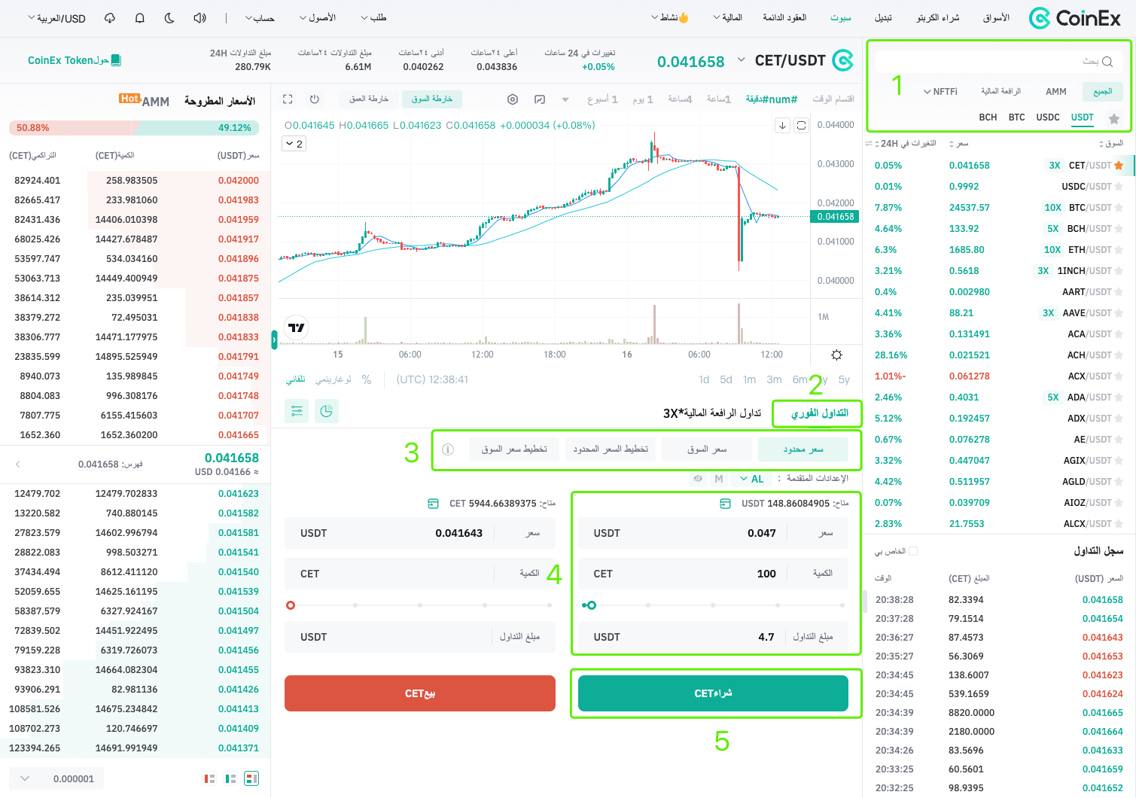
Task: Expand the account dropdown in top bar
Action: pos(260,18)
